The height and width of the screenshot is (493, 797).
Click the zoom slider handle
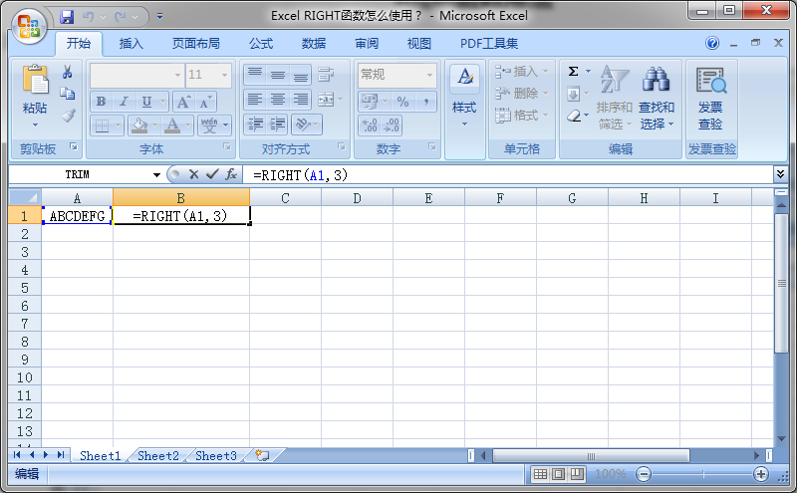click(x=703, y=475)
